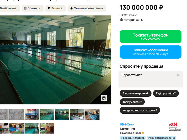Open the РБН-Омск seller profile link
187x140 pixels.
click(x=127, y=124)
